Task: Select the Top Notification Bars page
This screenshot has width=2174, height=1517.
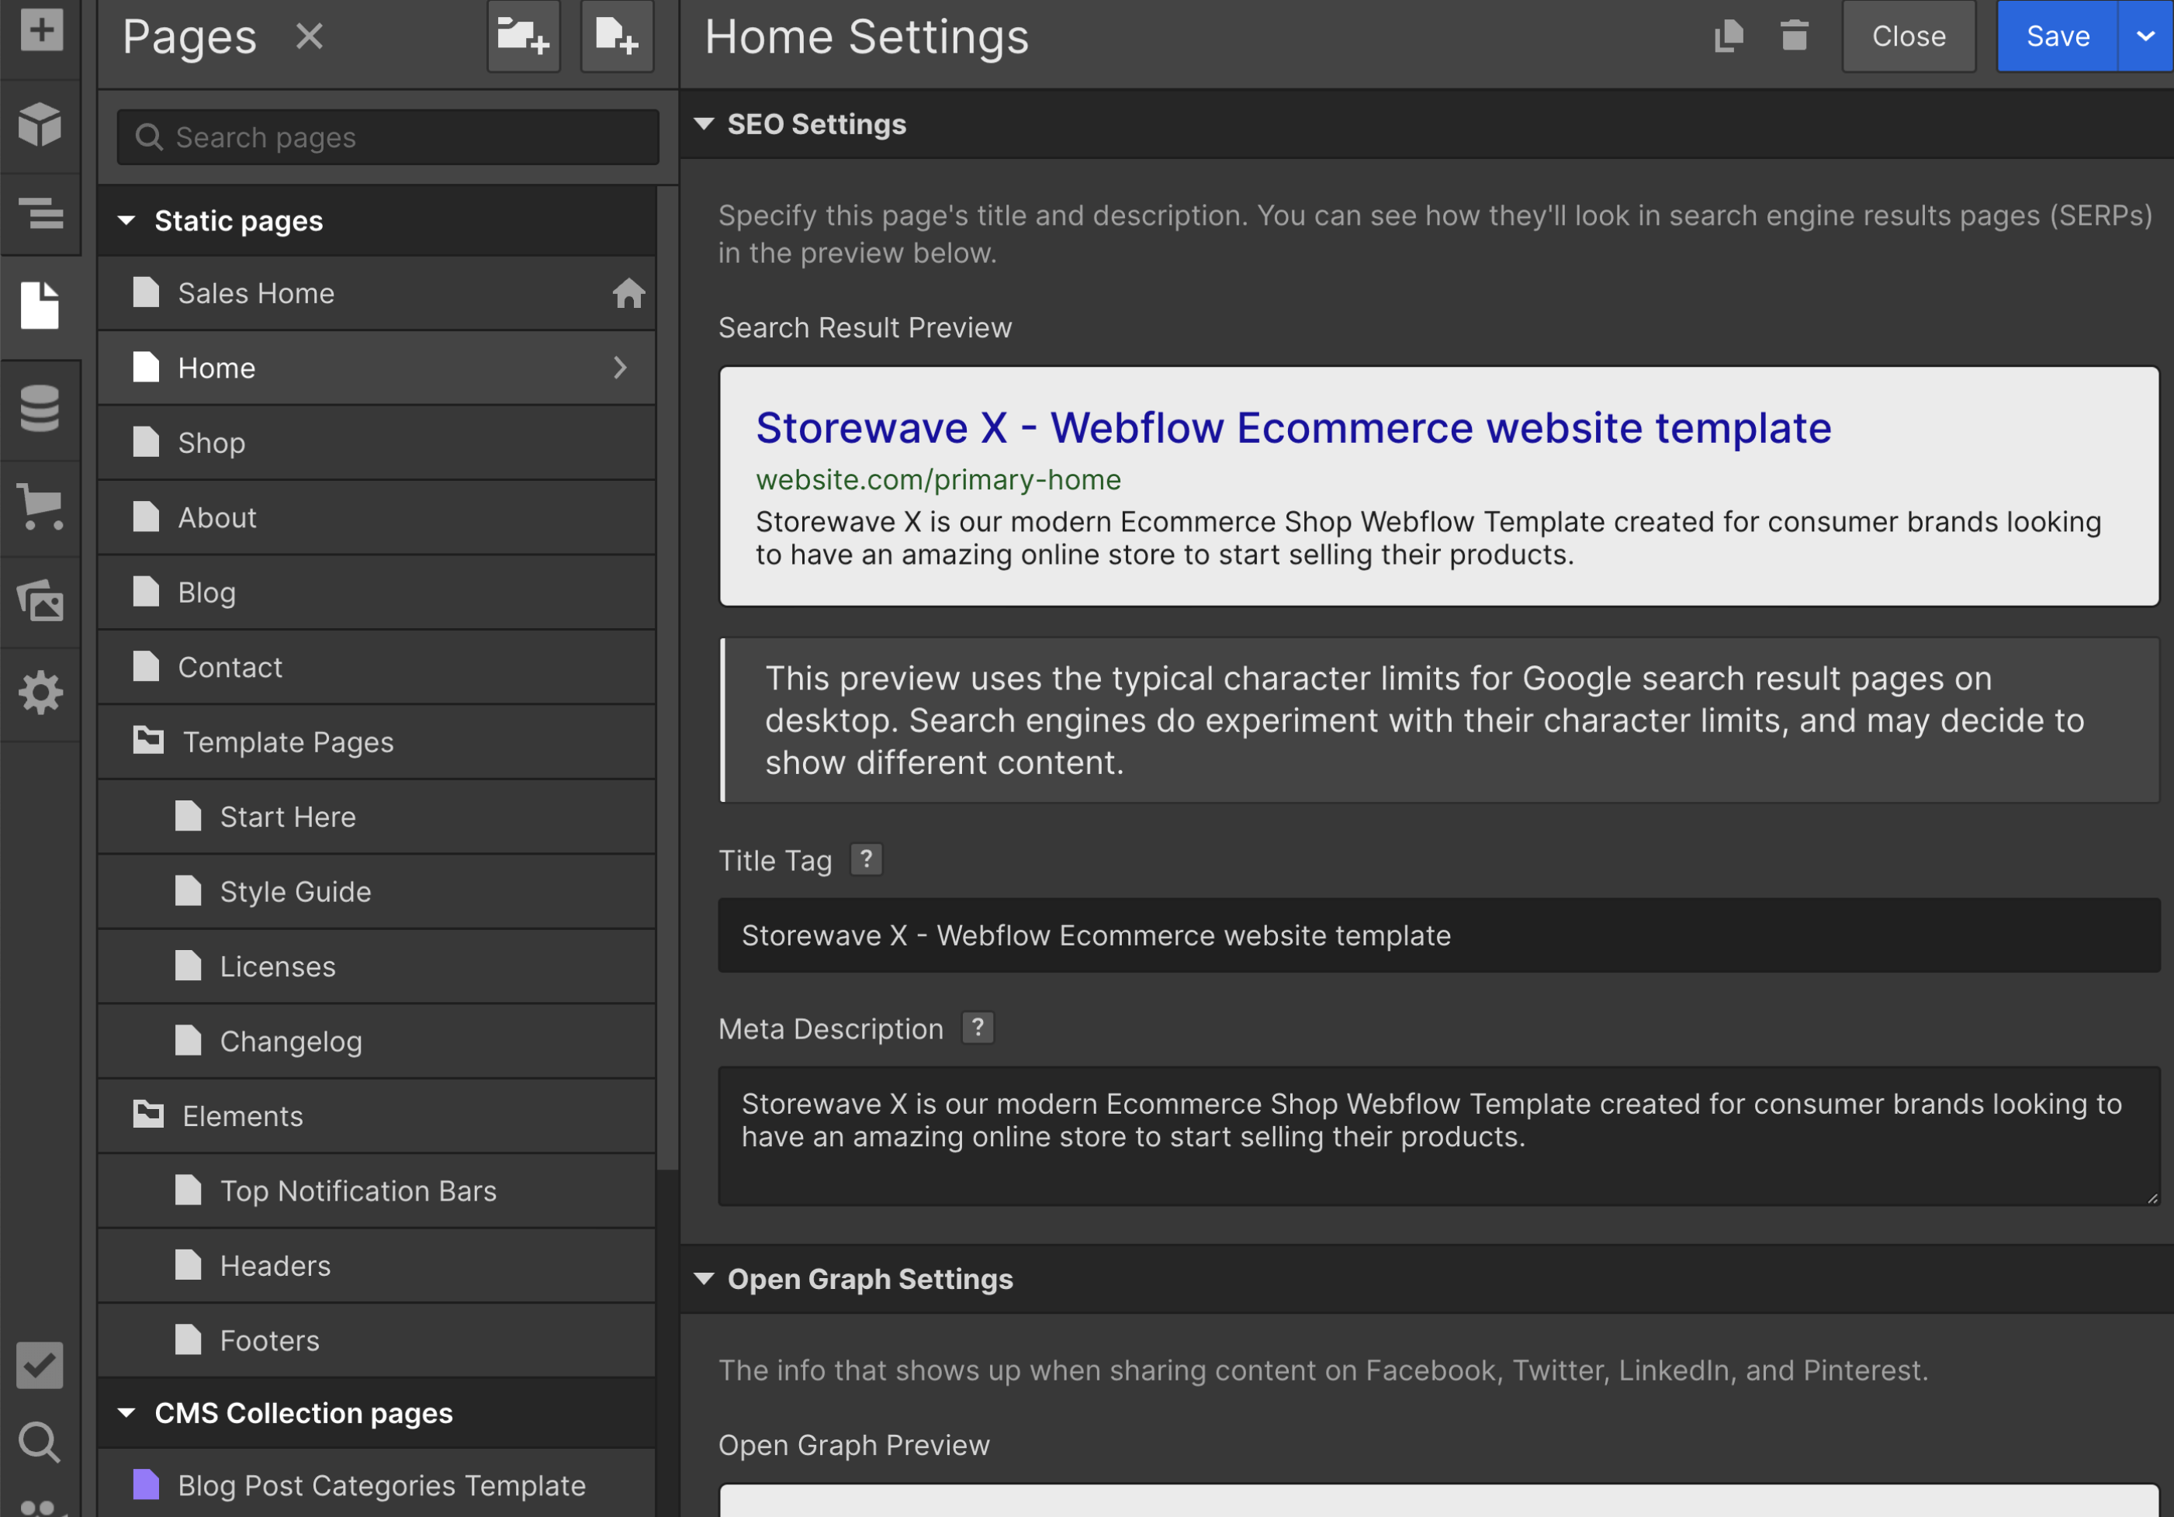Action: pos(376,1190)
